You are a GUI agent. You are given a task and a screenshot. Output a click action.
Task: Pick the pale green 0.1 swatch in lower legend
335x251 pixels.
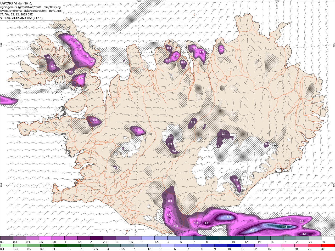click(x=7, y=246)
